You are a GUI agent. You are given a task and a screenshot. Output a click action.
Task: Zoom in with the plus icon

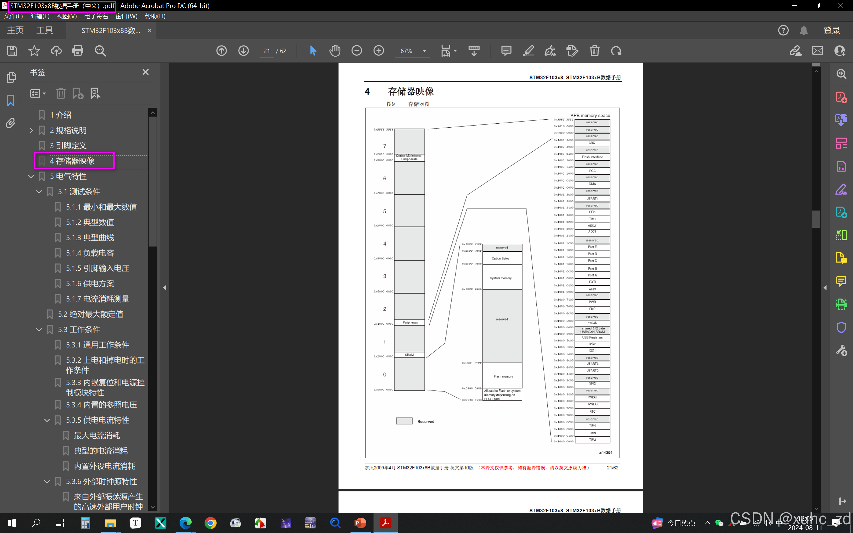pos(379,51)
